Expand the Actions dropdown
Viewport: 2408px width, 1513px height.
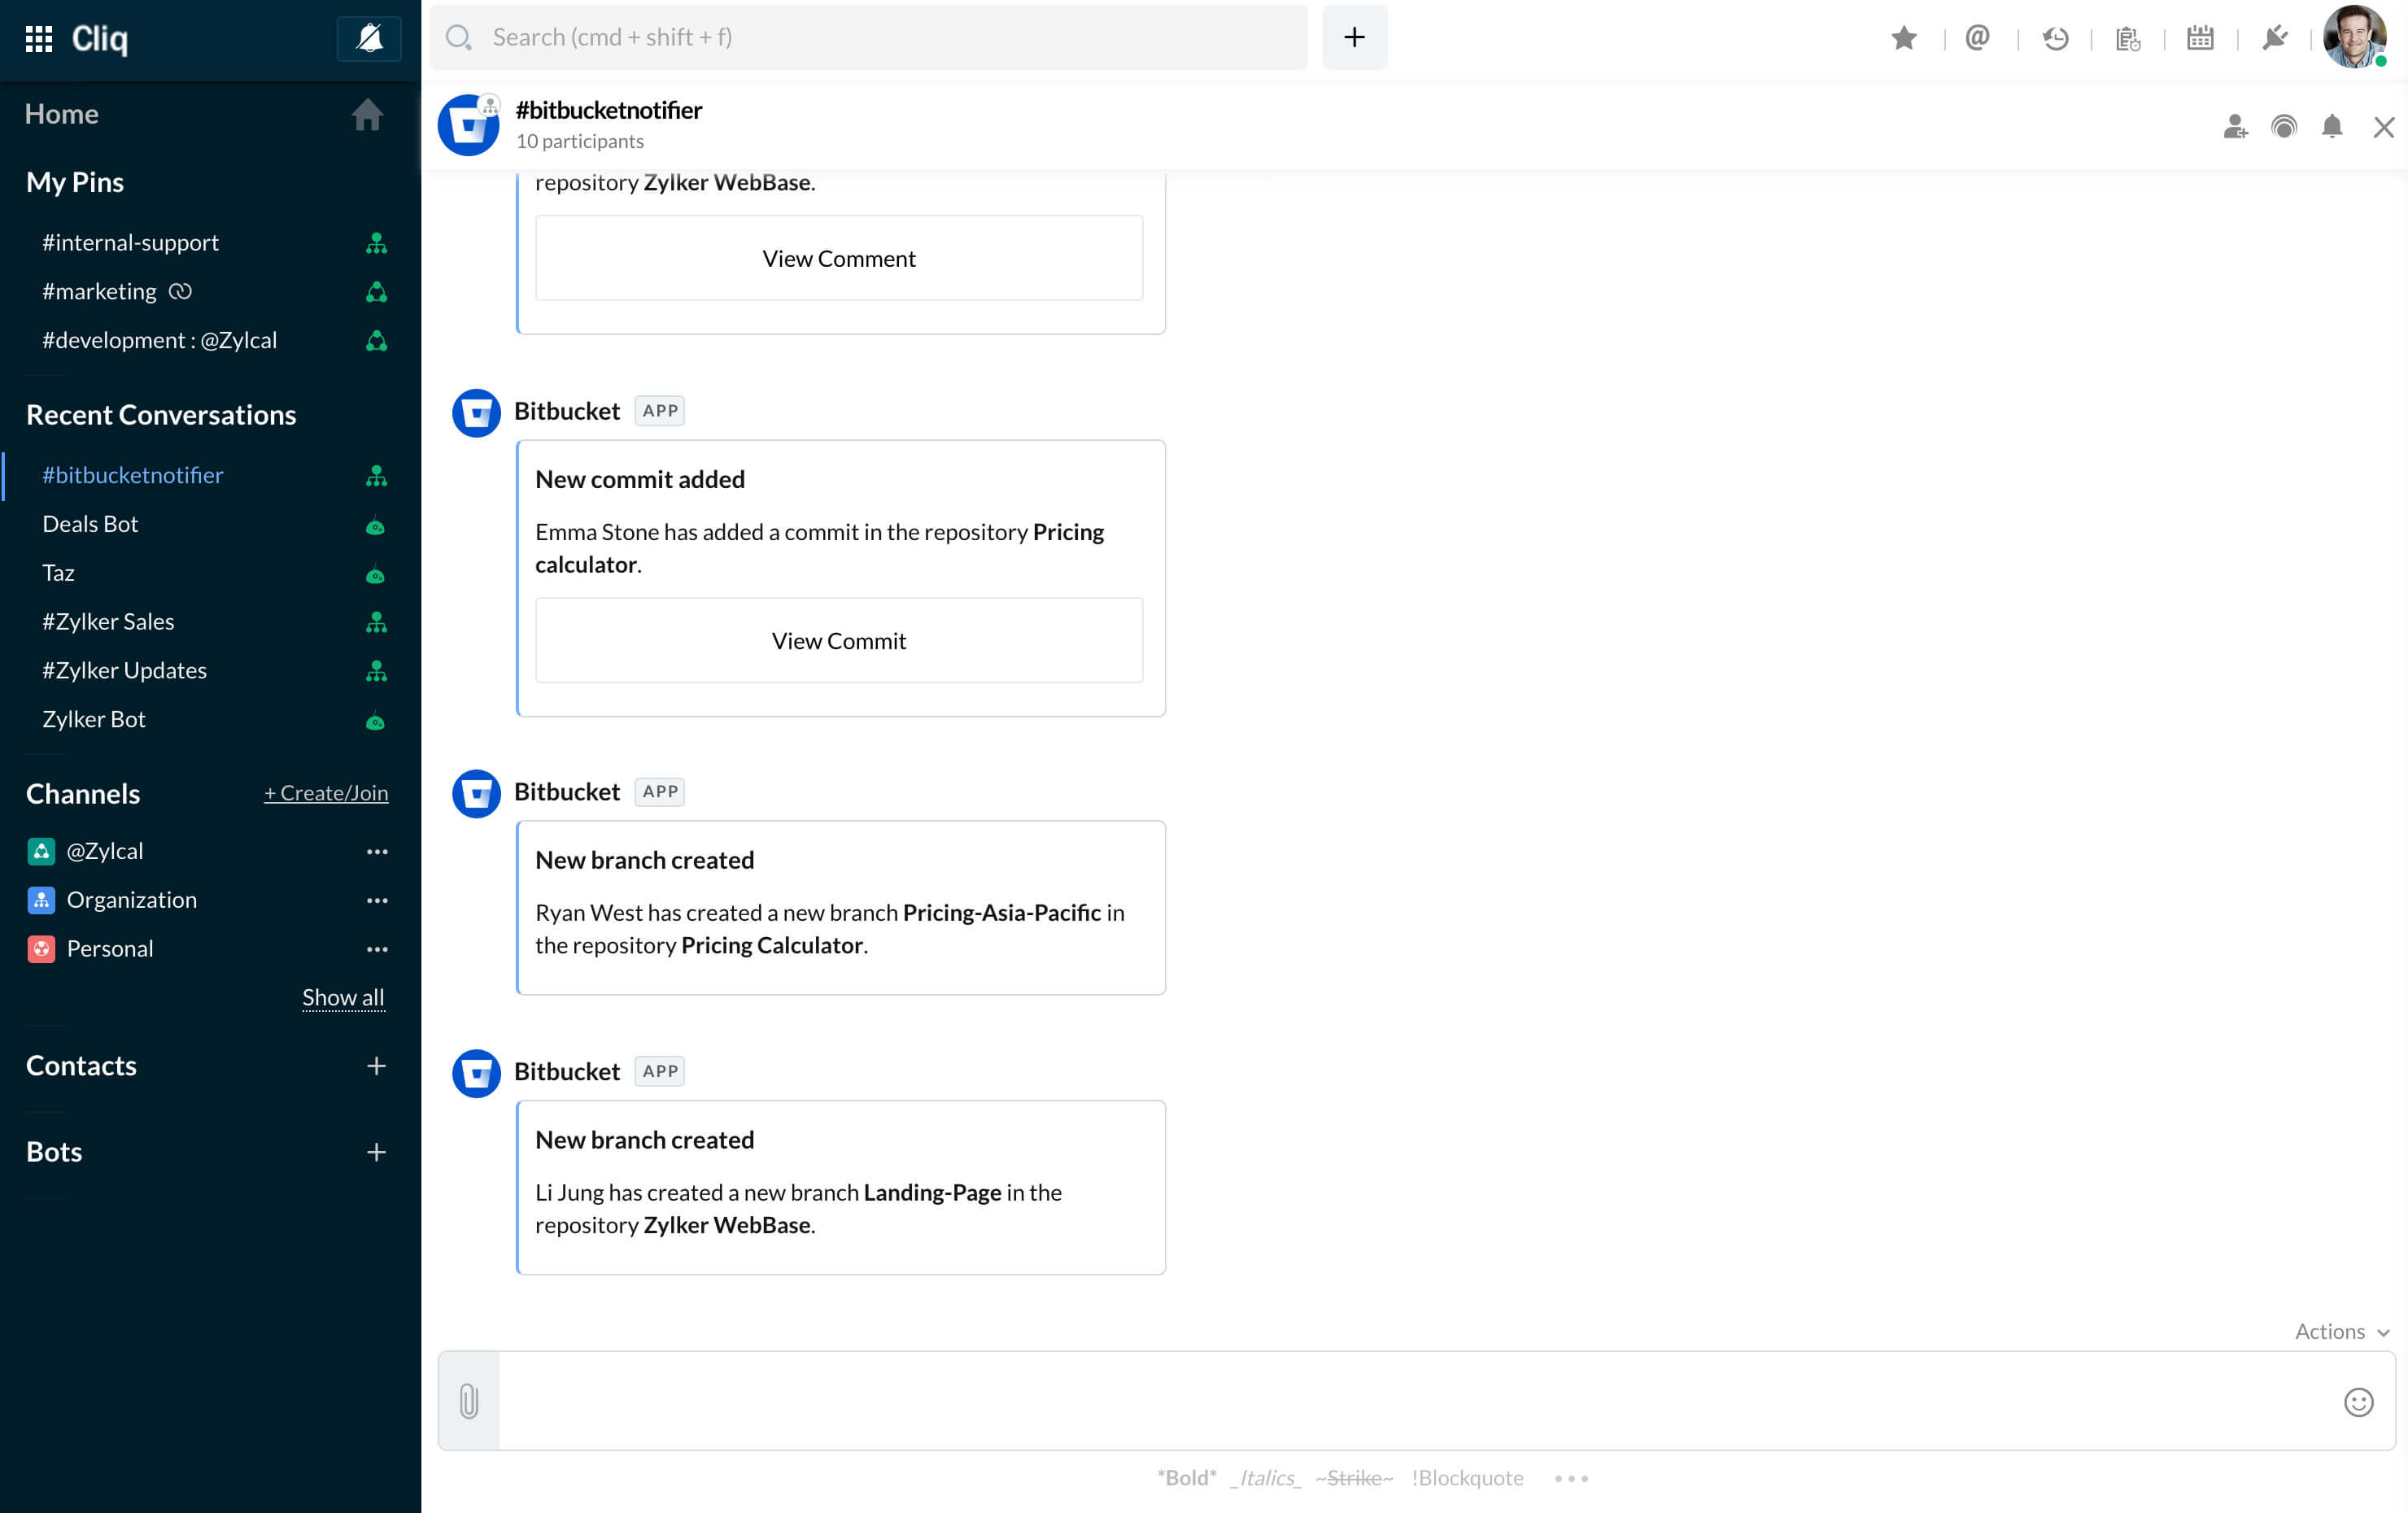(2342, 1332)
